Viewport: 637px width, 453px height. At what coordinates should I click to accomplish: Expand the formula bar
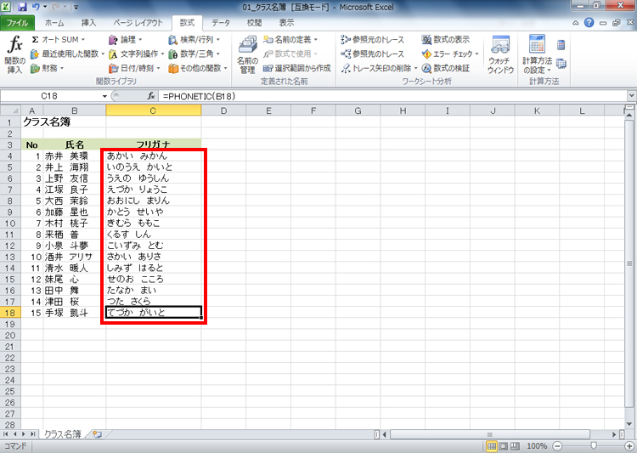point(631,96)
